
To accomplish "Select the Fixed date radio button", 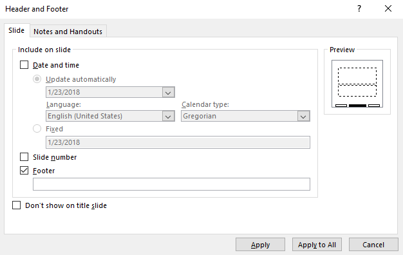I will 37,129.
